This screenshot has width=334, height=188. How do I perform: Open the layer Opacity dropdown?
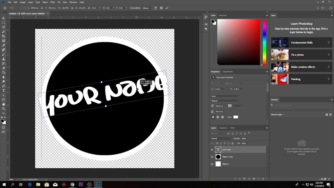(248, 138)
